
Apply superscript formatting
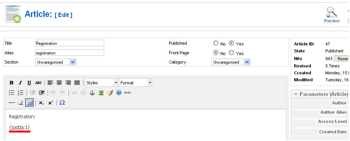click(x=51, y=103)
